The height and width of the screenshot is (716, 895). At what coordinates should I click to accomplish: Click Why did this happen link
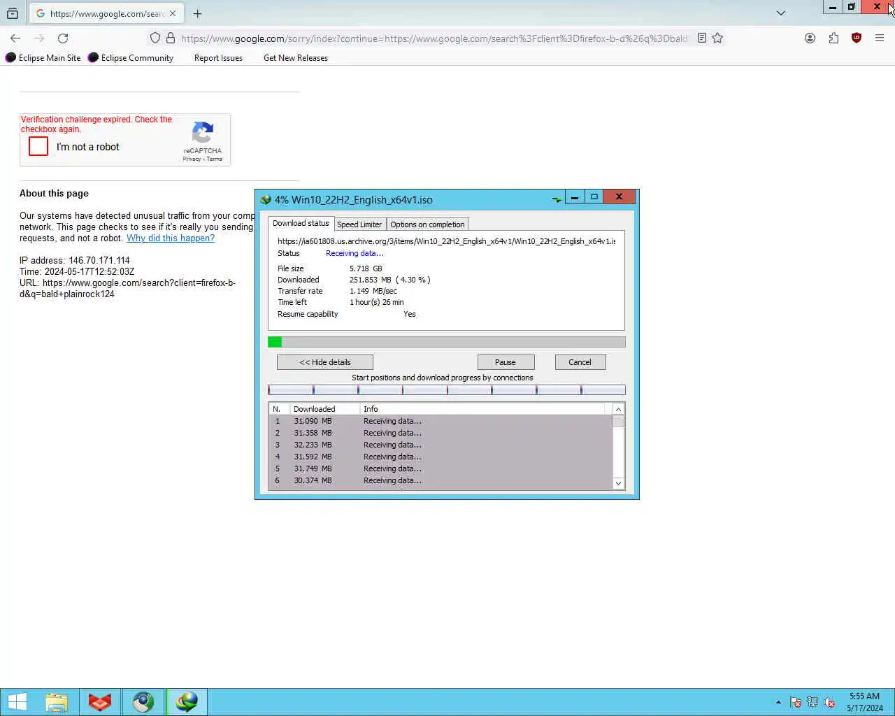click(x=171, y=238)
